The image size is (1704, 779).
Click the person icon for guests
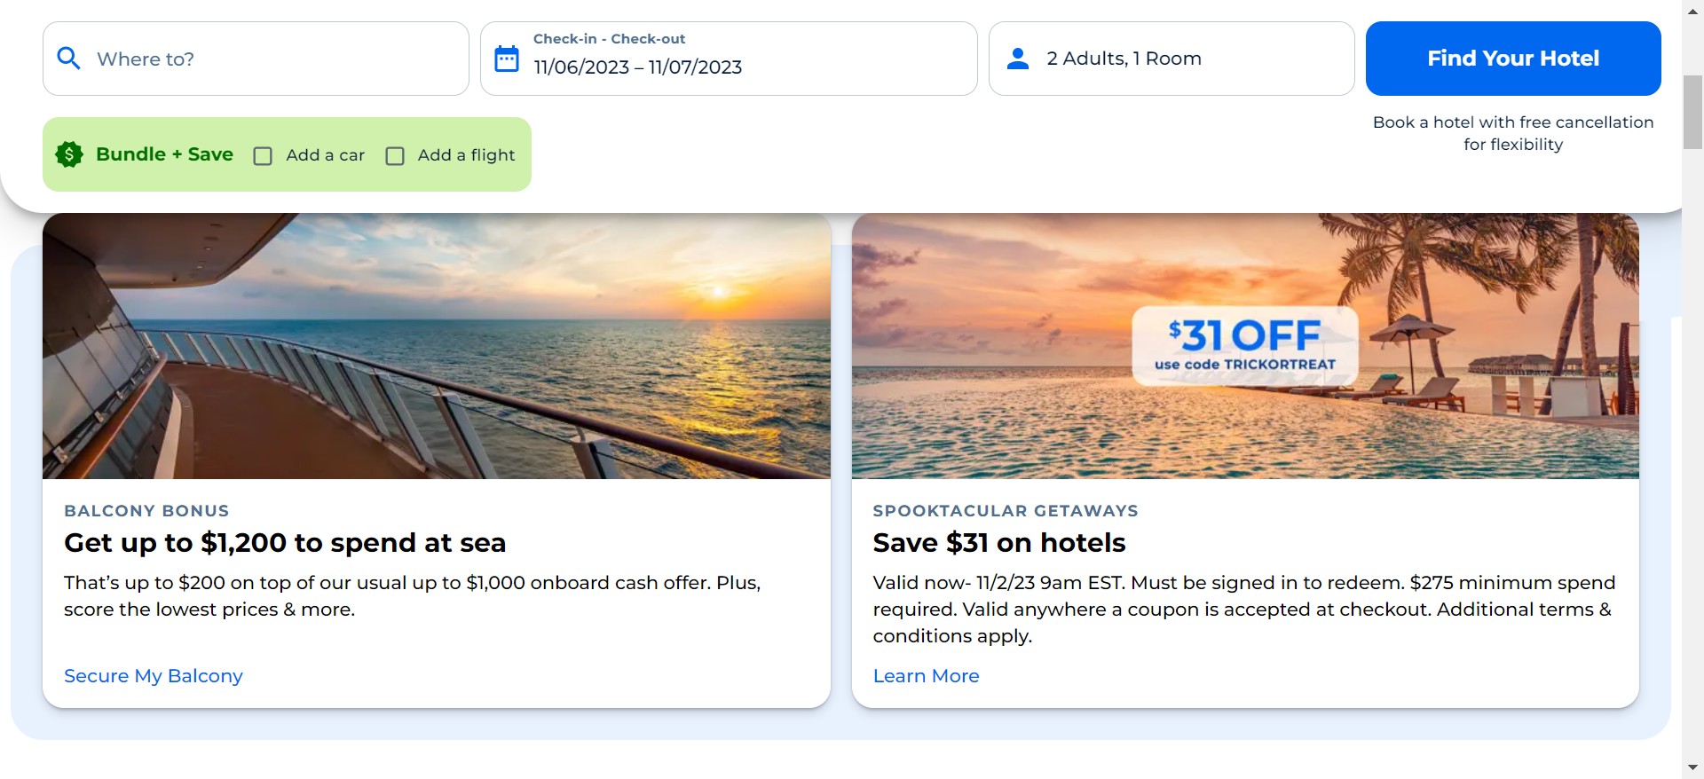point(1018,59)
